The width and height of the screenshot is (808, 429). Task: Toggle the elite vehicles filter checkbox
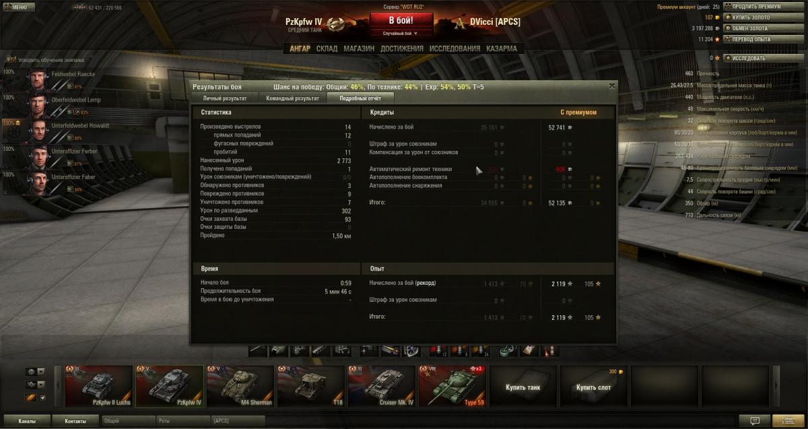click(x=42, y=397)
